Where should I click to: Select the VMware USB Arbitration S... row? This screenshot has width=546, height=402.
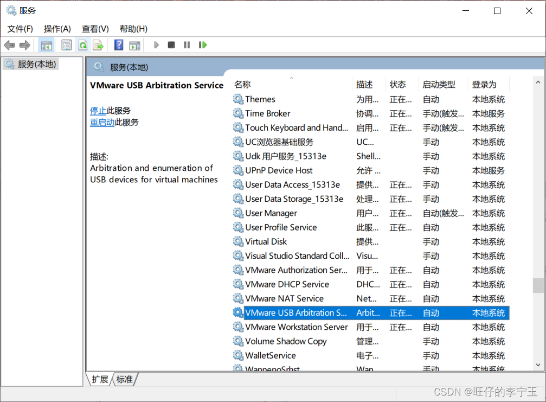point(370,313)
